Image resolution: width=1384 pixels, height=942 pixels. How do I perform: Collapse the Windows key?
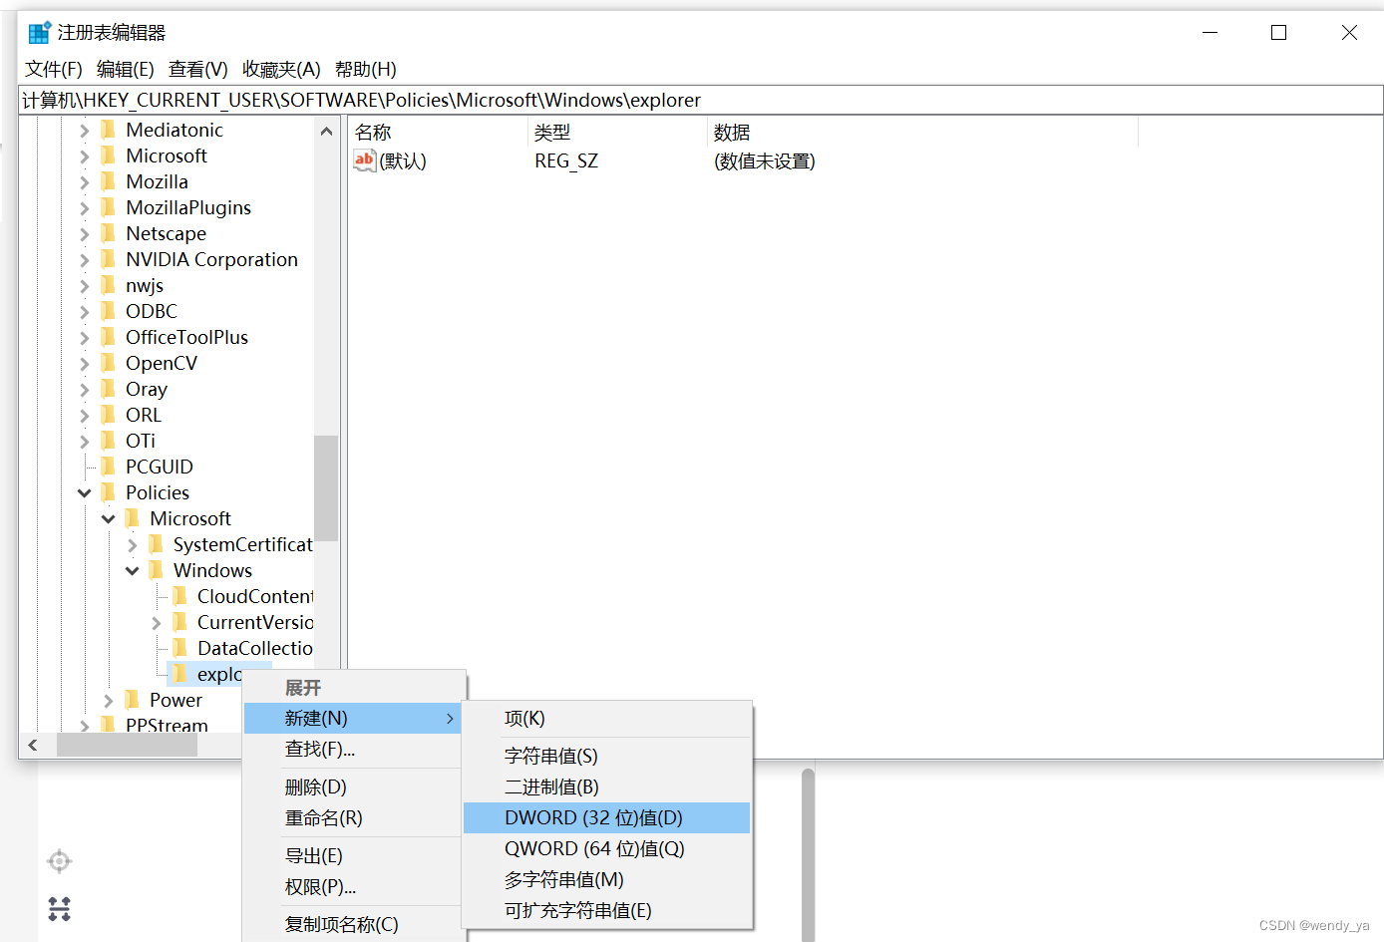pos(133,571)
